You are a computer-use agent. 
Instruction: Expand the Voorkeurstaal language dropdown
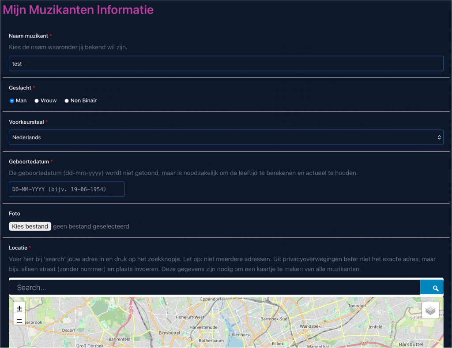226,137
